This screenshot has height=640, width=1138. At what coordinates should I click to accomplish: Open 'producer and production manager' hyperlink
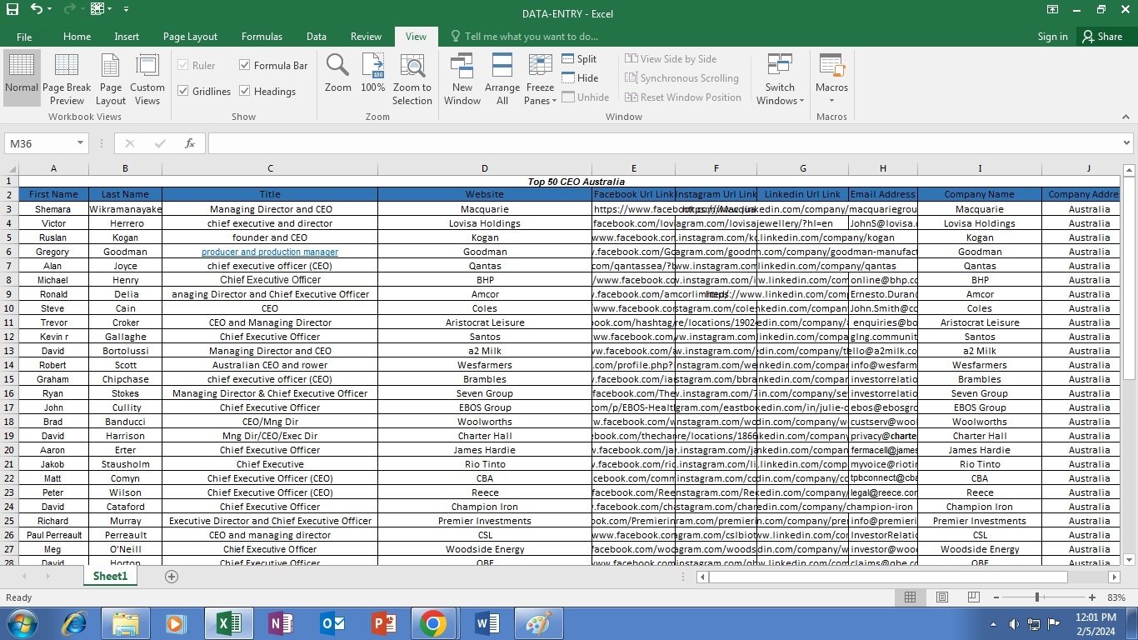[270, 252]
